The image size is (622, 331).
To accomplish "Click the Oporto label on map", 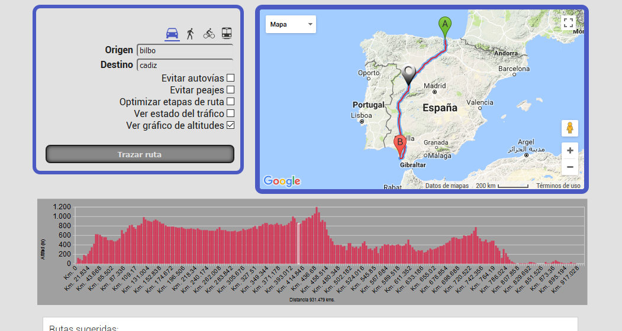I will (369, 73).
